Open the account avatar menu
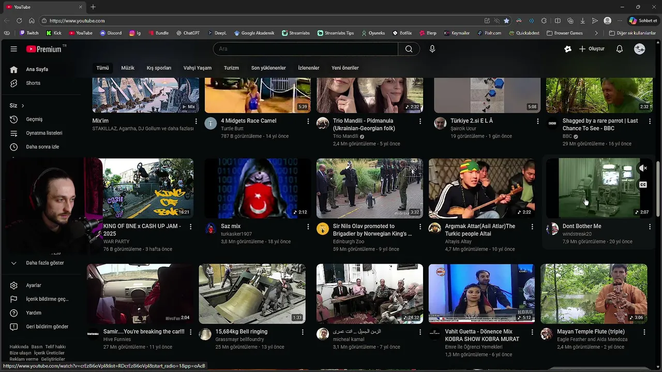 pyautogui.click(x=640, y=49)
